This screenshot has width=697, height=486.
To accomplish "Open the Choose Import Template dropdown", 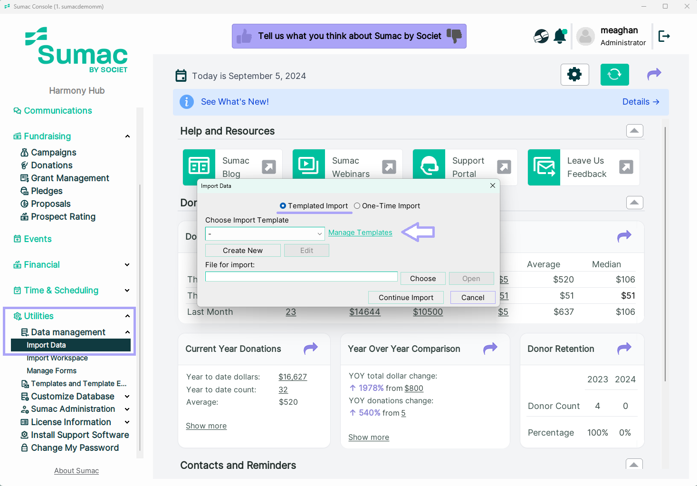I will (x=265, y=233).
